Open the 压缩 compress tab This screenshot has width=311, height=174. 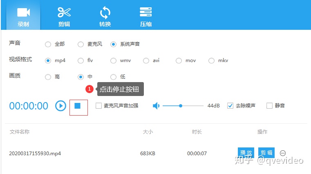[x=146, y=17]
